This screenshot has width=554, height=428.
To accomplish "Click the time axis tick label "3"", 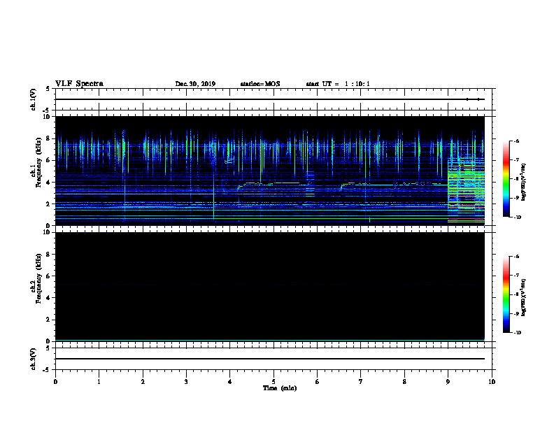I will pos(186,382).
